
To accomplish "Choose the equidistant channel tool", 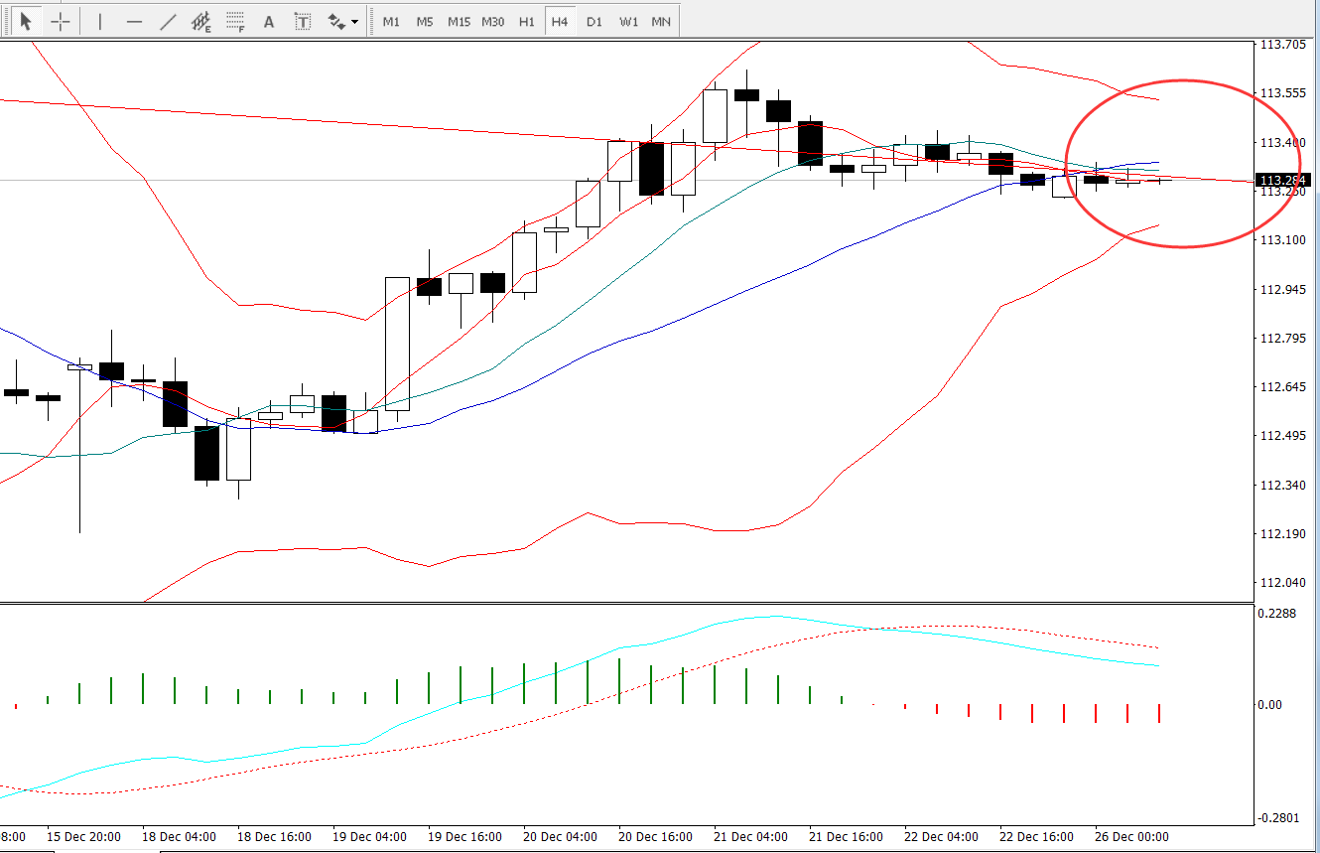I will coord(201,21).
